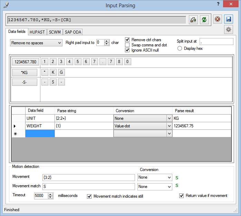Click the Movement match text field
The width and height of the screenshot is (241, 216).
point(88,187)
